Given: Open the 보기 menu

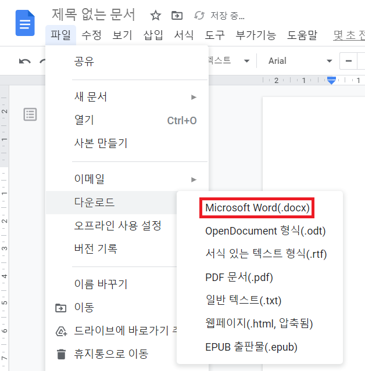Looking at the screenshot, I should [122, 35].
